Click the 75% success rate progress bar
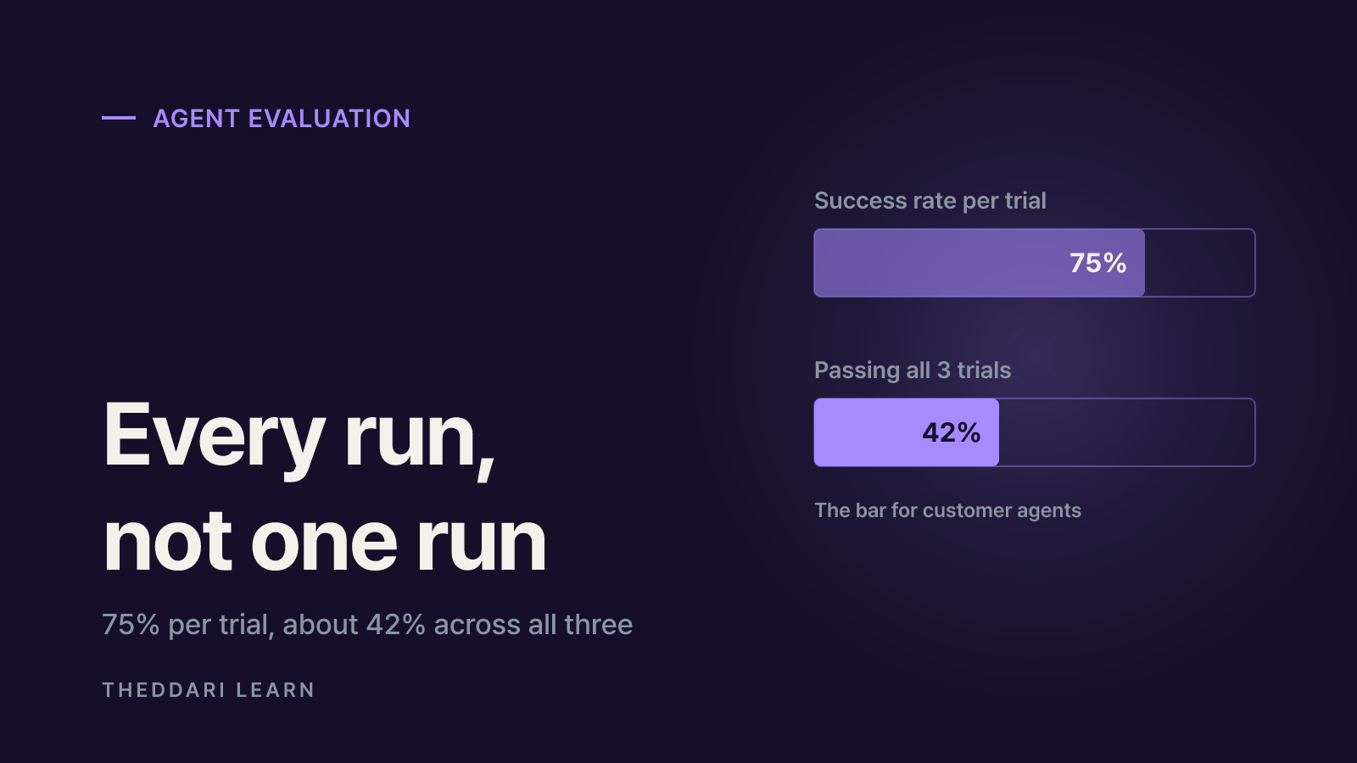The height and width of the screenshot is (763, 1357). point(1035,263)
